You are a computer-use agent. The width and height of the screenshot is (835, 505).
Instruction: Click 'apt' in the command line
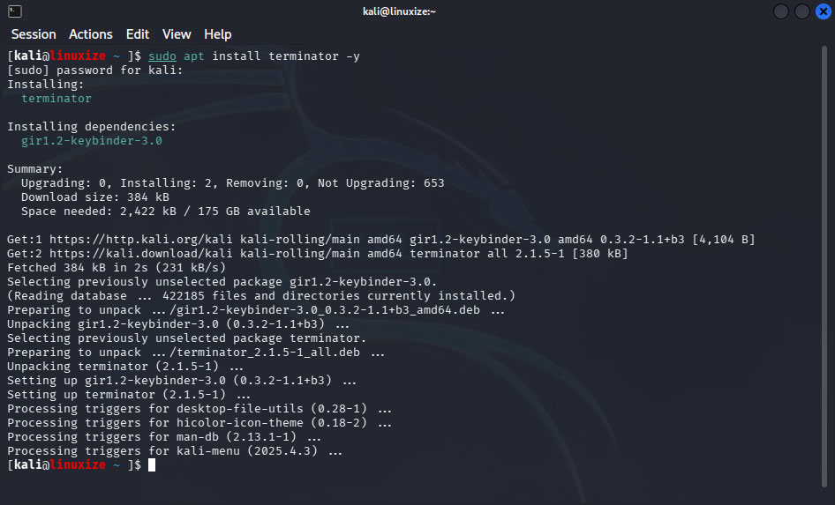click(x=194, y=56)
